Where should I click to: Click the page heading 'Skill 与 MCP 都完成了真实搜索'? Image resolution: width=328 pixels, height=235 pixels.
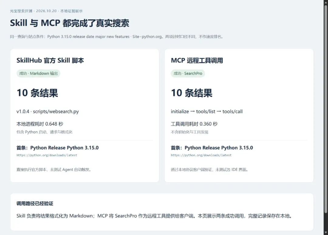click(x=70, y=23)
